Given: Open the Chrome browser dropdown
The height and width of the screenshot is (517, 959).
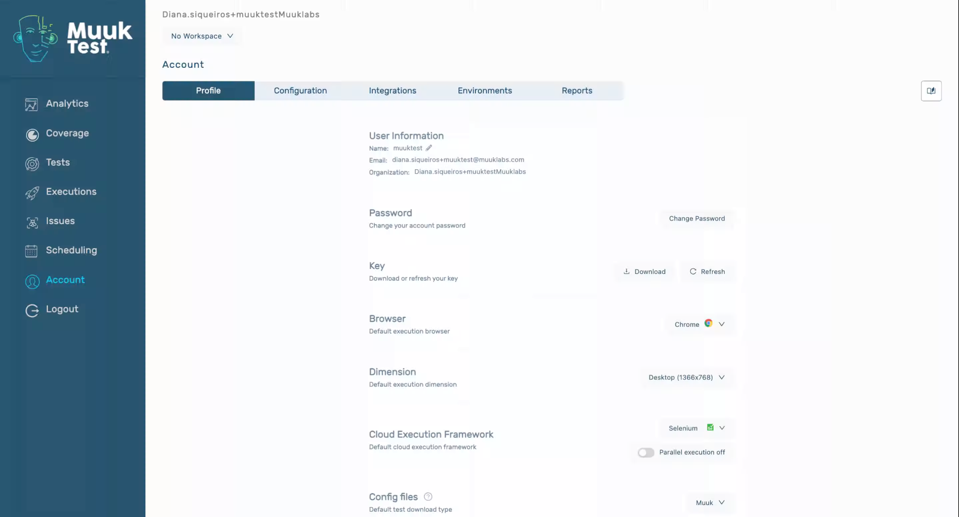Looking at the screenshot, I should (699, 324).
